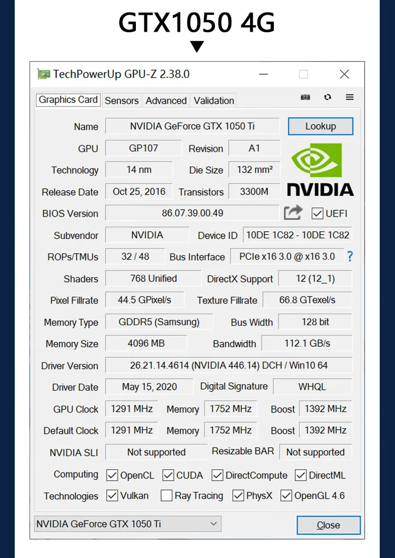The image size is (395, 558).
Task: Click the GPU Clock 1291 MHz field
Action: tap(132, 408)
